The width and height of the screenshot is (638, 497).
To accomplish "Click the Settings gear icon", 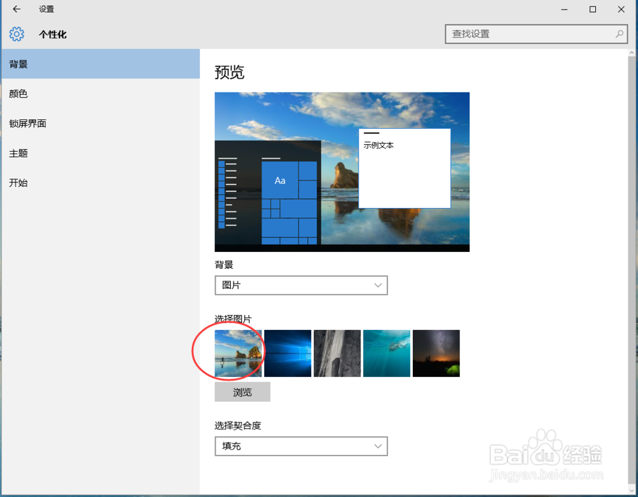I will tap(16, 34).
